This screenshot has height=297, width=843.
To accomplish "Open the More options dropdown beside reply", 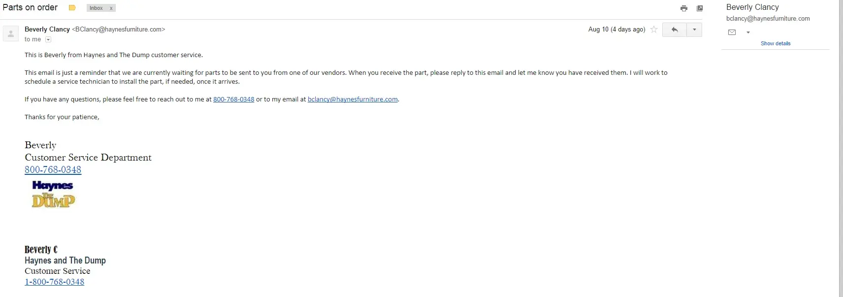I will click(x=694, y=30).
